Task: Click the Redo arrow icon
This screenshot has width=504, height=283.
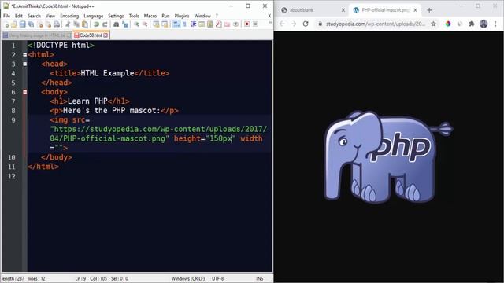Action: 105,24
